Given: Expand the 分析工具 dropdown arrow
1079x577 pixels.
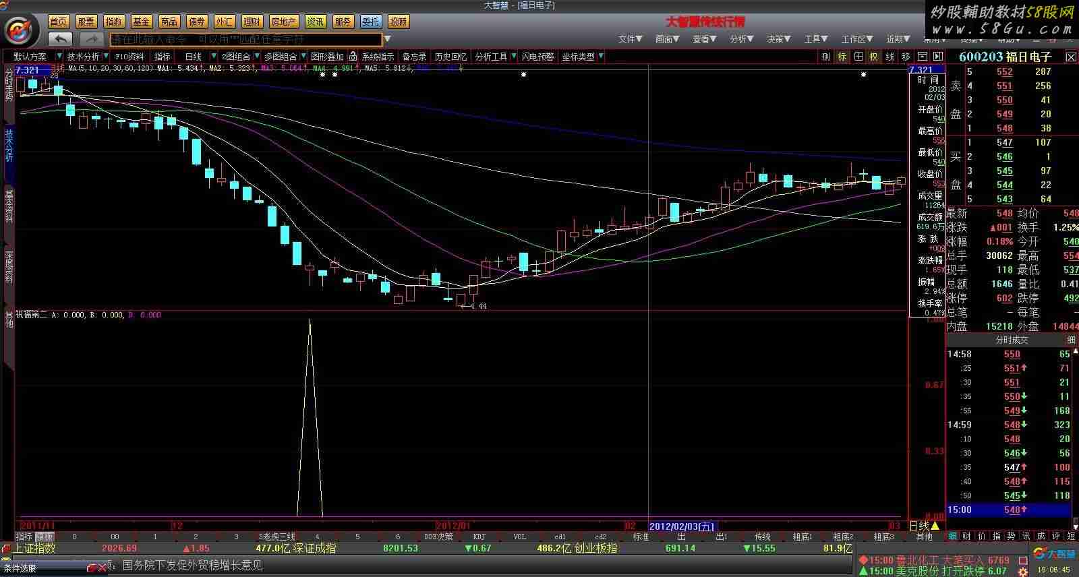Looking at the screenshot, I should [513, 57].
